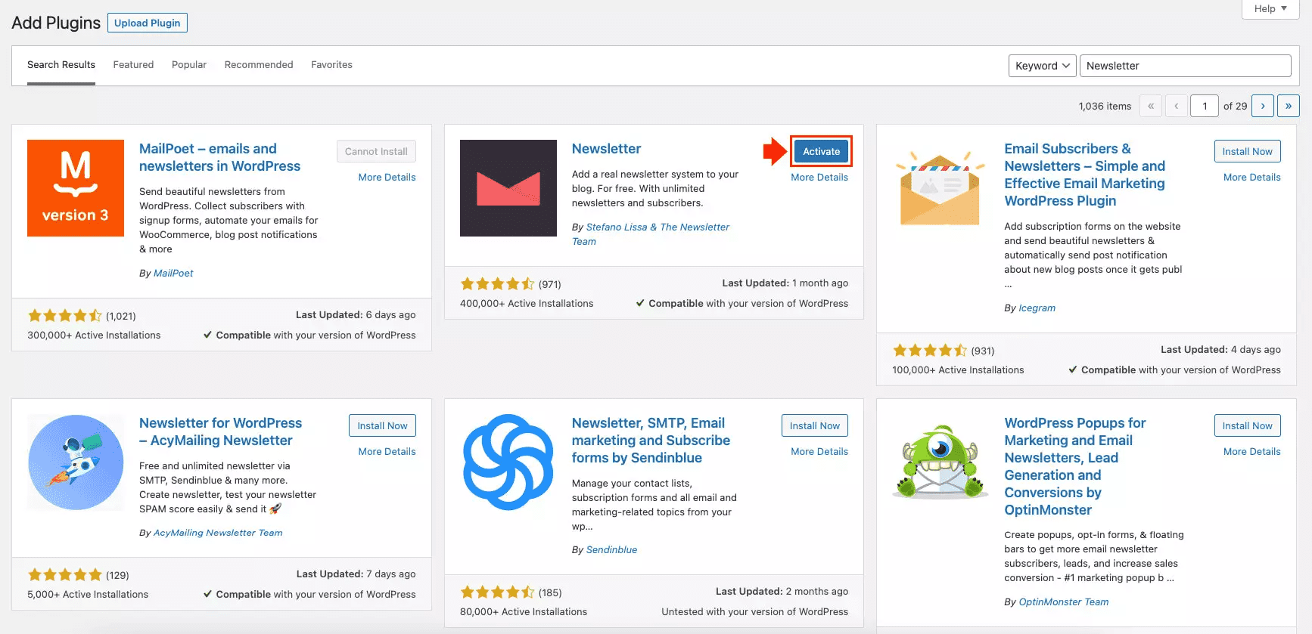Focus the plugin search field containing Newsletter
The height and width of the screenshot is (634, 1312).
coord(1185,66)
